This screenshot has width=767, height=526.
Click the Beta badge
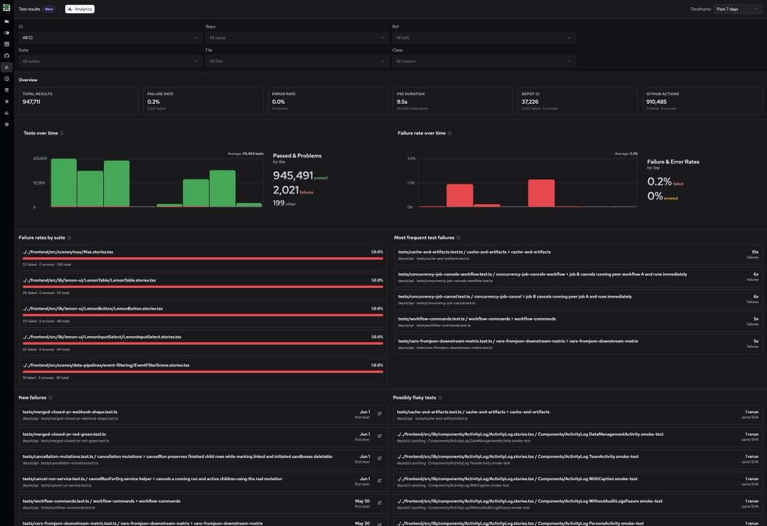coord(50,9)
